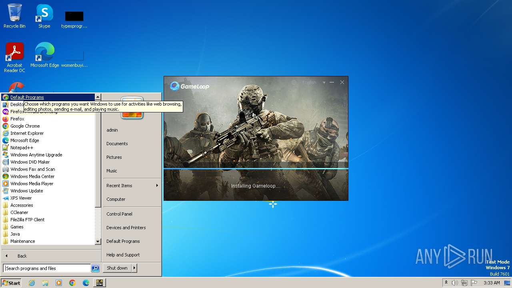Open Documents from Start menu
This screenshot has width=512, height=288.
[132, 144]
